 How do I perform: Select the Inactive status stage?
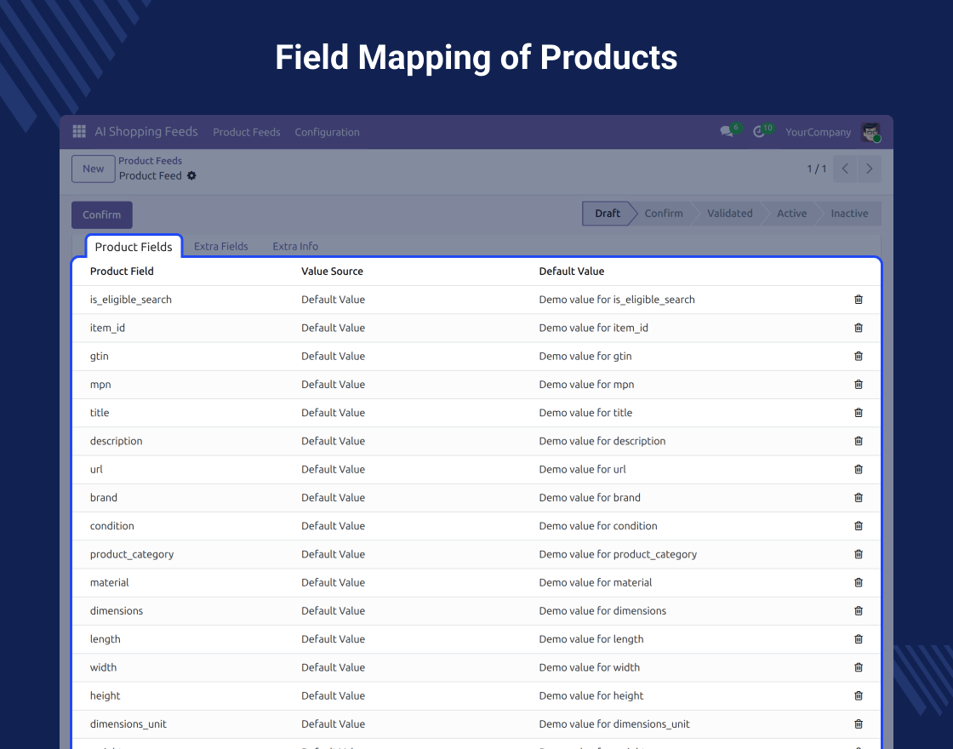pyautogui.click(x=849, y=214)
